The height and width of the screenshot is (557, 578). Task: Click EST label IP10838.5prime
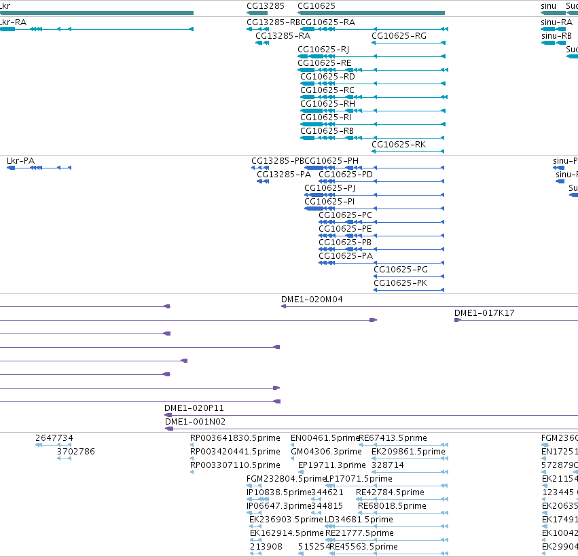pos(279,493)
